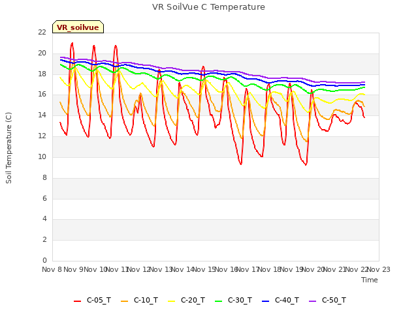Click the y-axis value 22
The height and width of the screenshot is (313, 418).
pos(42,32)
